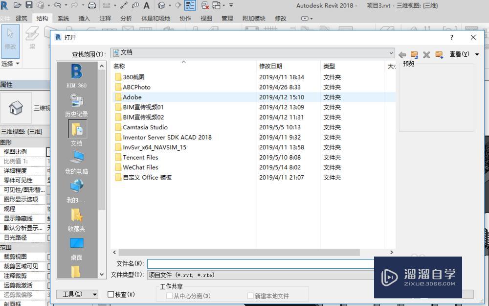This screenshot has height=306, width=489.
Task: Open the 收藏夹 favorites location
Action: [x=76, y=220]
